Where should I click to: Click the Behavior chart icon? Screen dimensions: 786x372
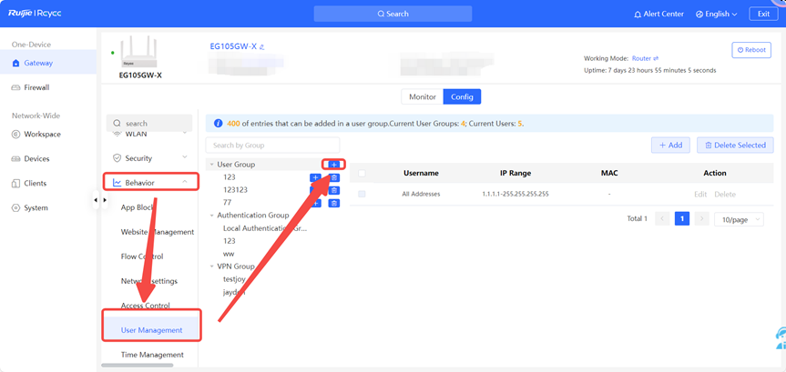[x=117, y=183]
